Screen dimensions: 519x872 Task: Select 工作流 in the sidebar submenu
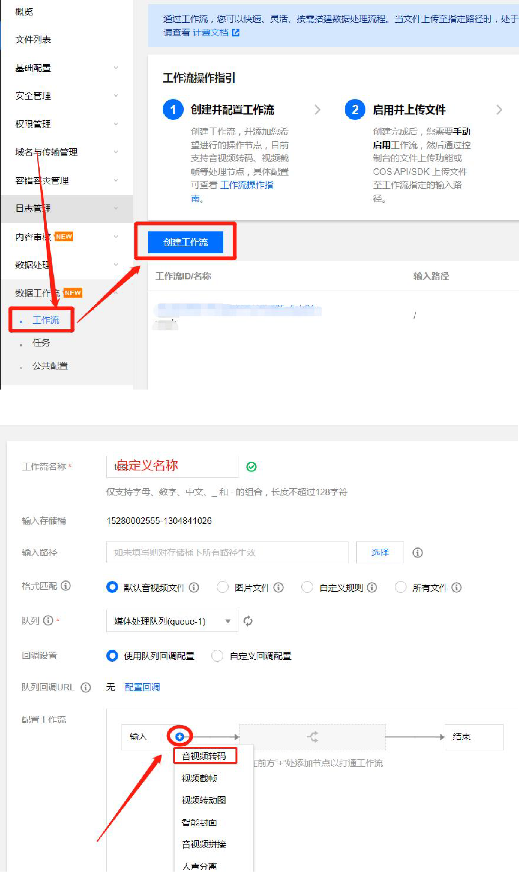46,320
